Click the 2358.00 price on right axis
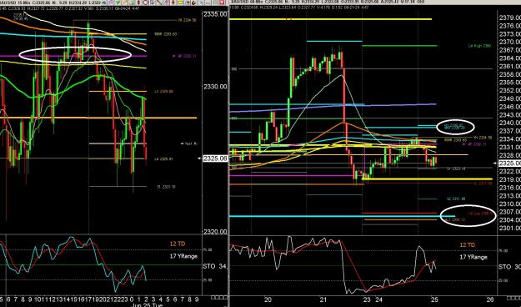Image resolution: width=521 pixels, height=307 pixels. tap(509, 74)
